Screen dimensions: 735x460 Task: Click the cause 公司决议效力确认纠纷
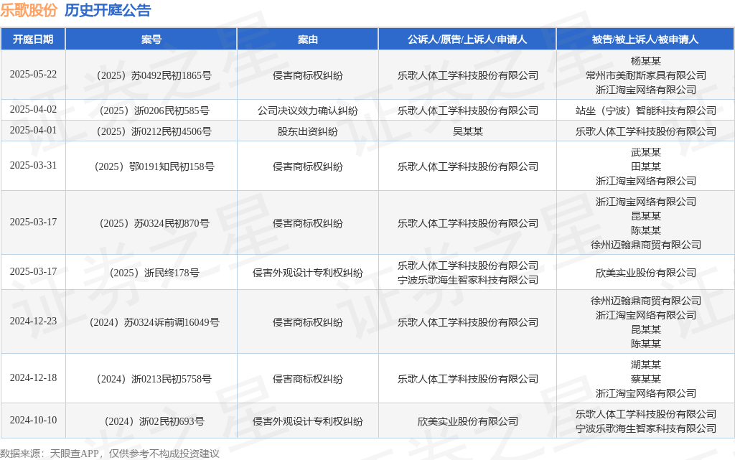click(x=307, y=111)
